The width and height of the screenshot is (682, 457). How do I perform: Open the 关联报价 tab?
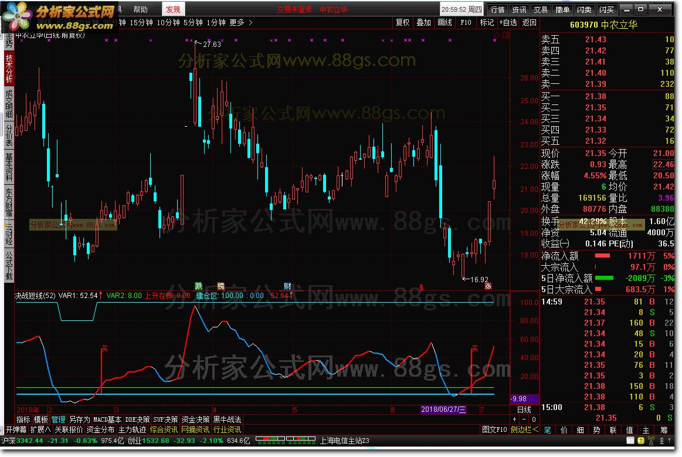[x=69, y=429]
